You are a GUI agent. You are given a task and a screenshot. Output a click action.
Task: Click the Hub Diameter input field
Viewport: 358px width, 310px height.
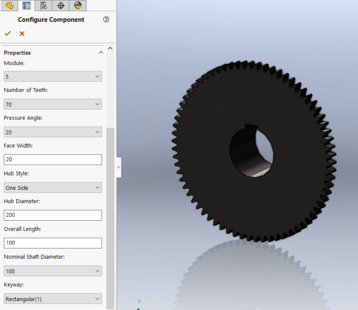(x=53, y=215)
